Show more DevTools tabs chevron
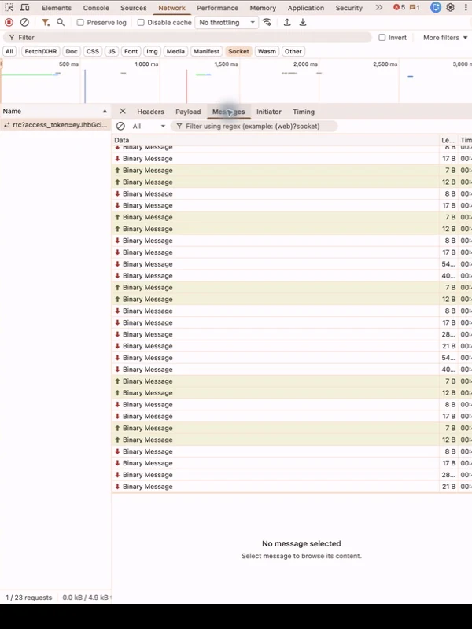Screen dimensions: 472x629 (x=379, y=8)
